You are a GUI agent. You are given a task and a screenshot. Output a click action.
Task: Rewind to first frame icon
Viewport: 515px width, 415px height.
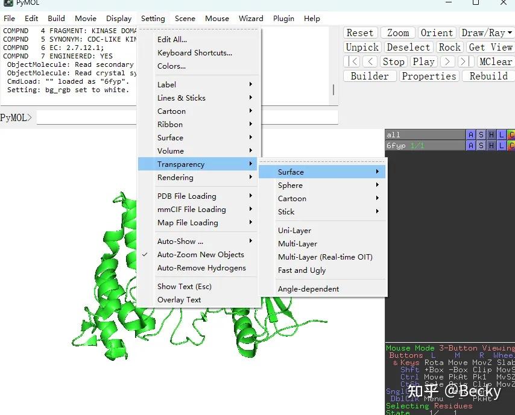point(352,61)
